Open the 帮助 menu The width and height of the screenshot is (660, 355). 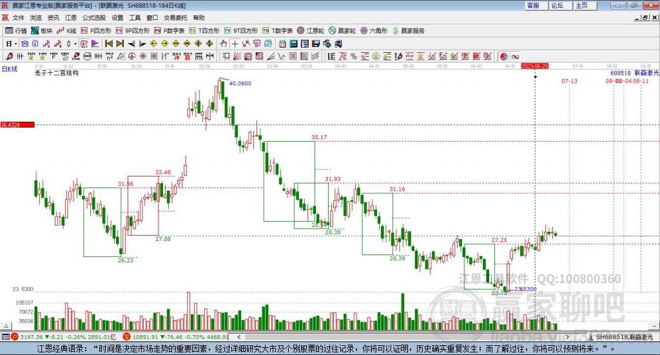click(x=199, y=17)
